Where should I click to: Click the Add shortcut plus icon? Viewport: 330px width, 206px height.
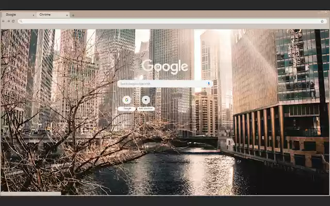point(146,100)
